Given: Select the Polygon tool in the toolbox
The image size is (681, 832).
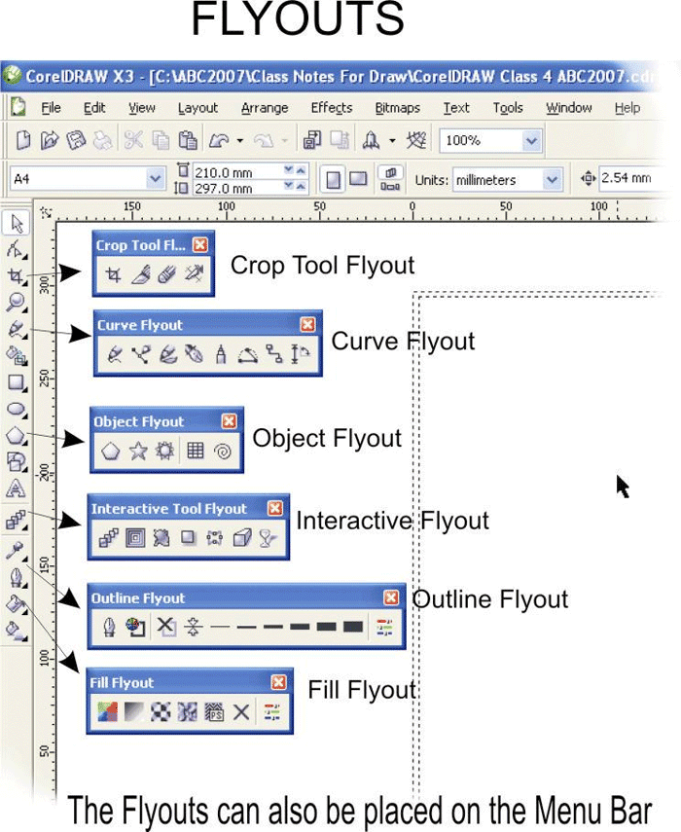Looking at the screenshot, I should (17, 436).
